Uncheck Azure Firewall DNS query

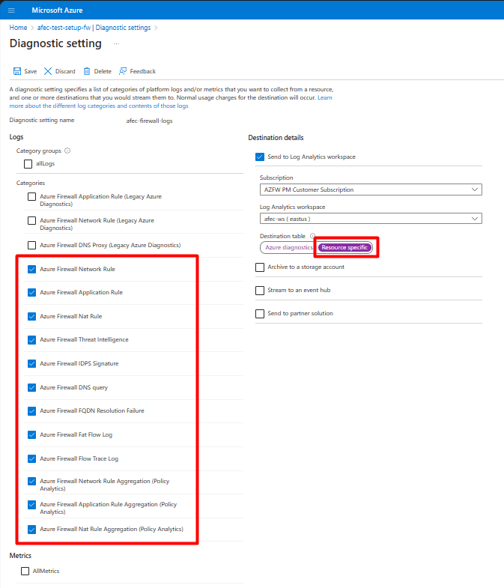coord(32,388)
